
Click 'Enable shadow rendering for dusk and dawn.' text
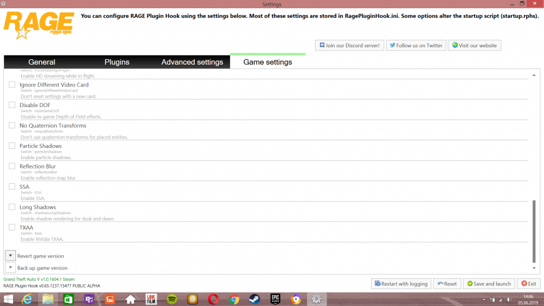[x=67, y=218]
